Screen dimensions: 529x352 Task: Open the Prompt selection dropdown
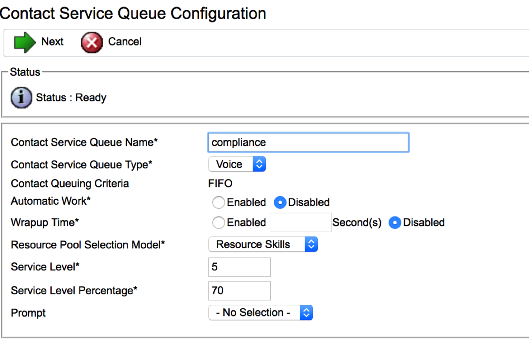(260, 313)
